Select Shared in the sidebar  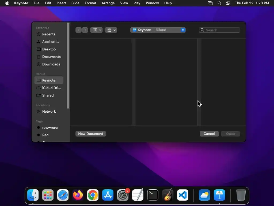pos(49,95)
